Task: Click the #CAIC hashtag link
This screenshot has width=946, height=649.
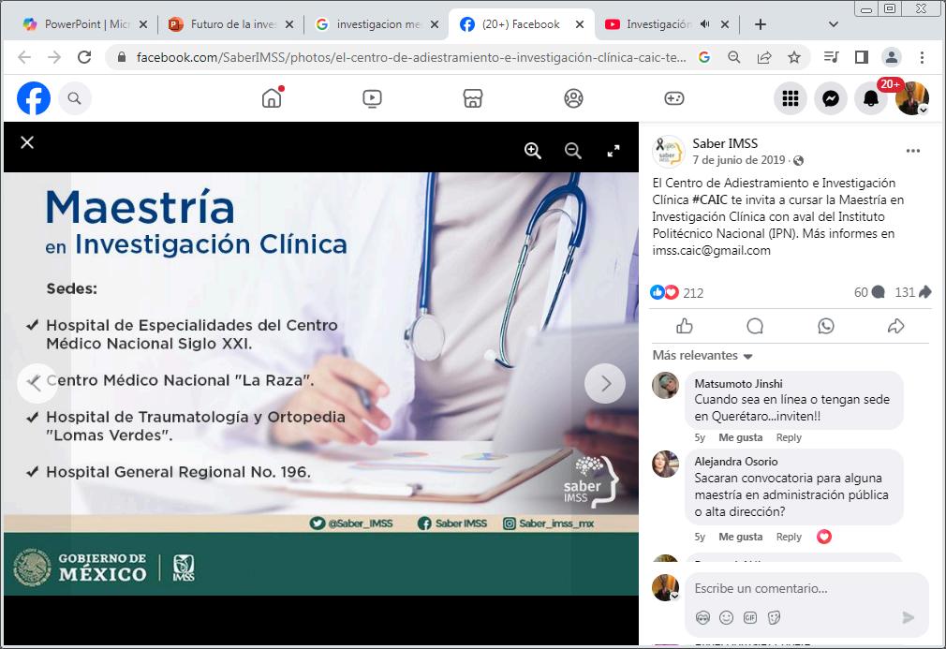Action: (710, 199)
